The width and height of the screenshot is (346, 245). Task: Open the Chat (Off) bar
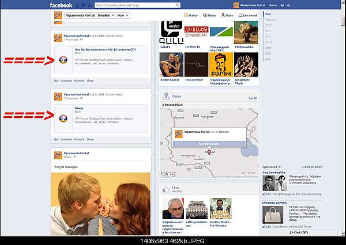point(313,232)
